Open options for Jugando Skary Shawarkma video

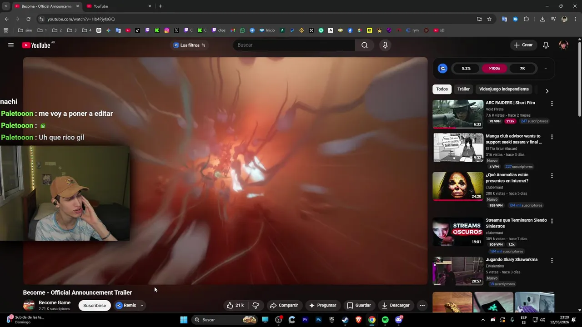(x=552, y=260)
